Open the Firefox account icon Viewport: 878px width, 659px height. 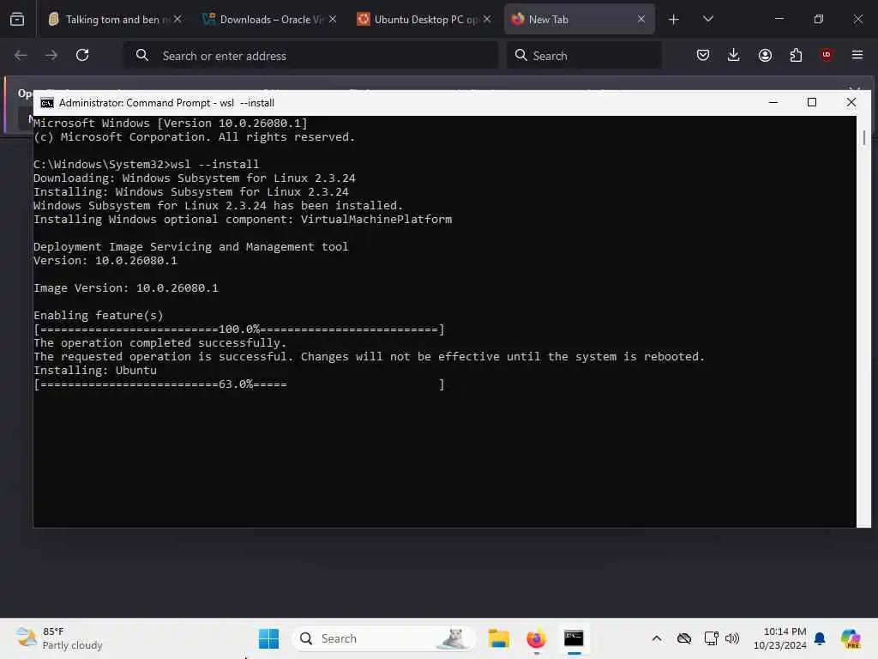pos(765,55)
